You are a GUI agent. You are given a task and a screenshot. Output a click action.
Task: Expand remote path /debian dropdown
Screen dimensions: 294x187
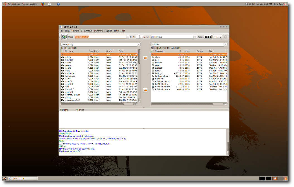point(225,45)
